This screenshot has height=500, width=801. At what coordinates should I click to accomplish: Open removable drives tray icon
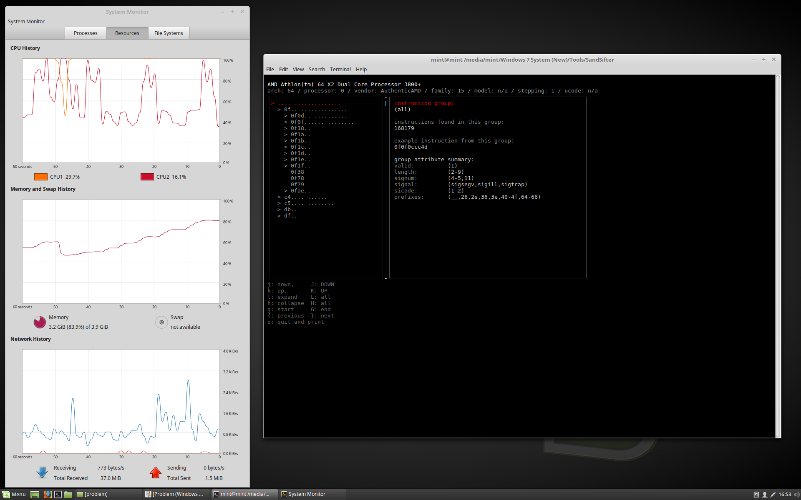pos(756,494)
